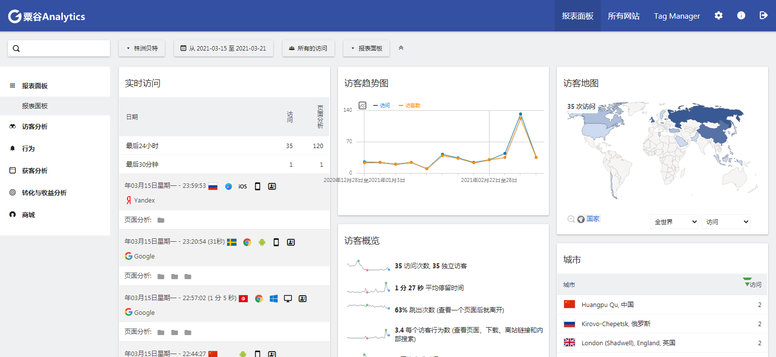Viewport: 776px width, 357px height.
Task: Click the zoom-out icon under visitor map
Action: pos(571,219)
